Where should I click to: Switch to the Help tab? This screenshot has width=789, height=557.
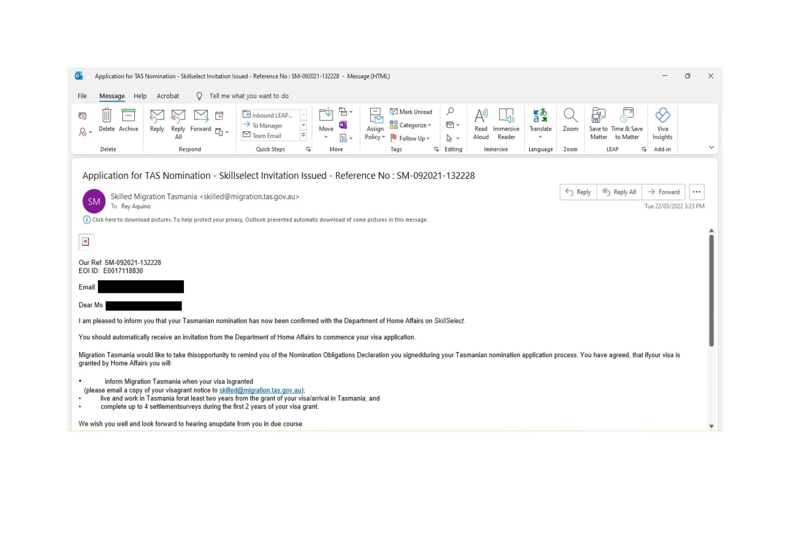pos(140,96)
